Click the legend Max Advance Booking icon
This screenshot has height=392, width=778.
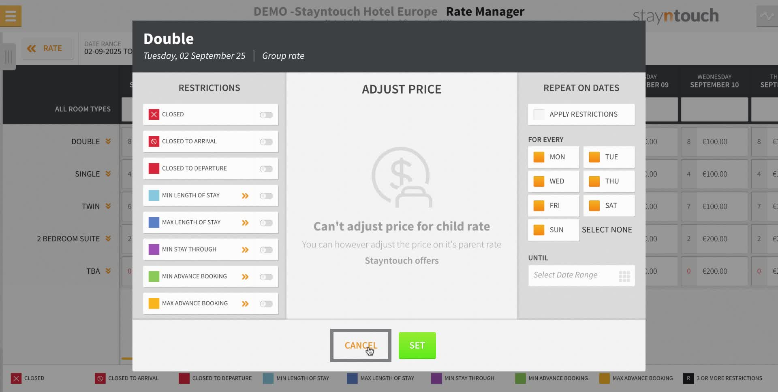coord(604,379)
